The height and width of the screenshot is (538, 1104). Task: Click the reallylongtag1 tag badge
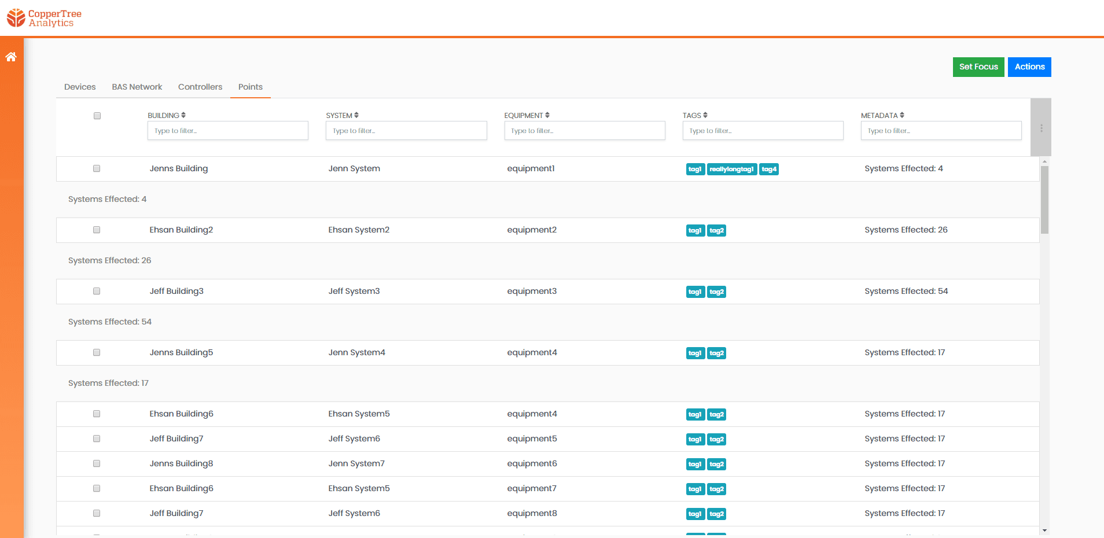(732, 169)
